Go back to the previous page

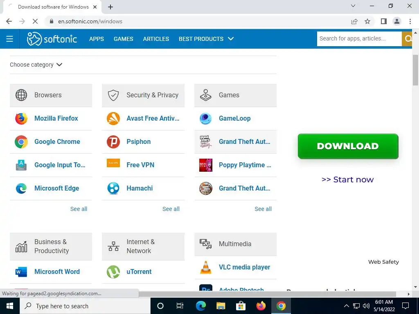click(9, 21)
